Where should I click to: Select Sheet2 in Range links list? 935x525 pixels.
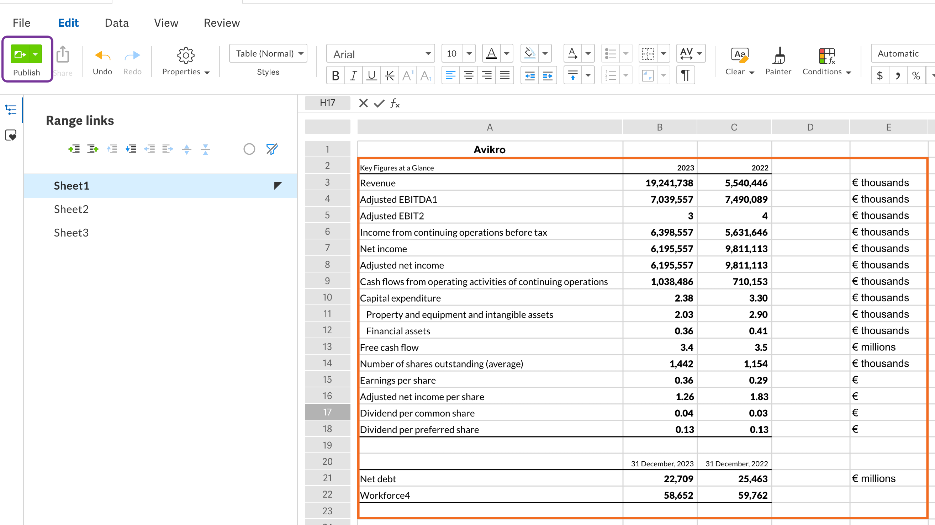[71, 209]
